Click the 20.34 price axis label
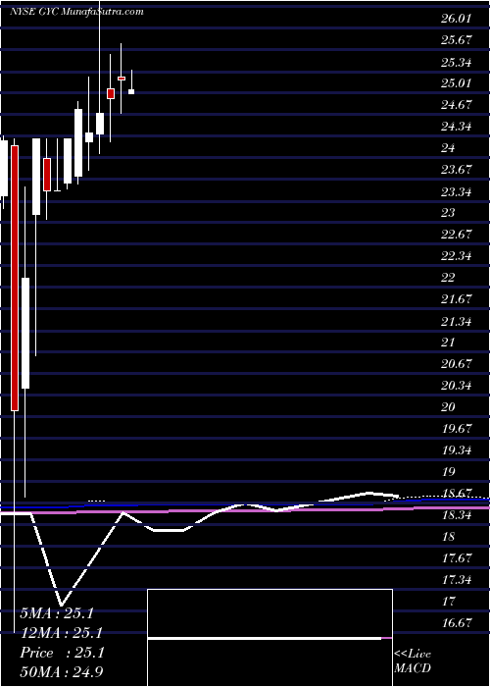This screenshot has width=490, height=687. (457, 386)
